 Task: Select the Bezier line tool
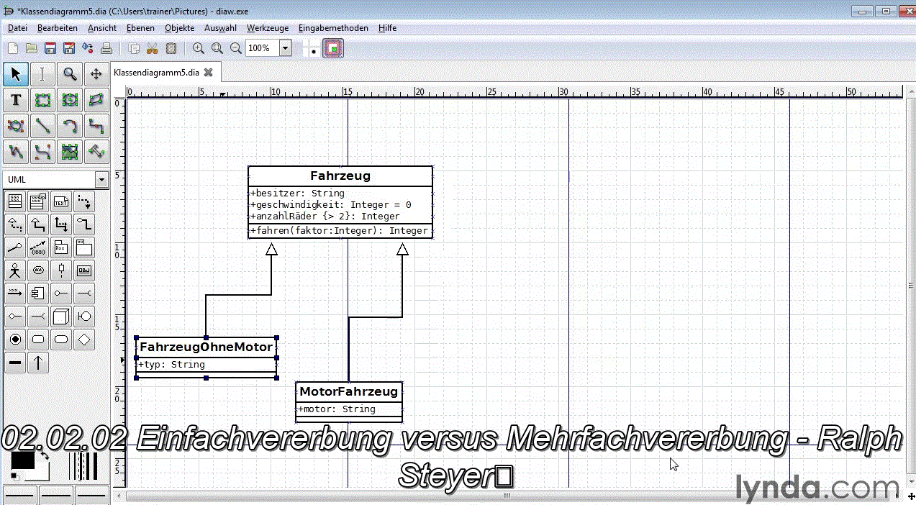42,152
